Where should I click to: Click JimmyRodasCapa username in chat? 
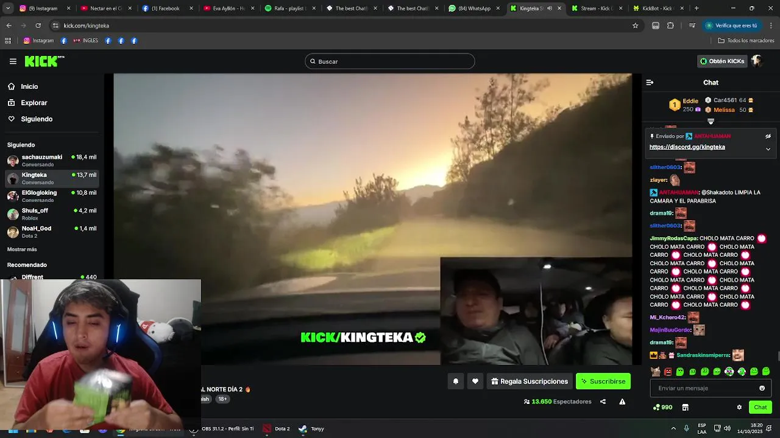point(673,238)
